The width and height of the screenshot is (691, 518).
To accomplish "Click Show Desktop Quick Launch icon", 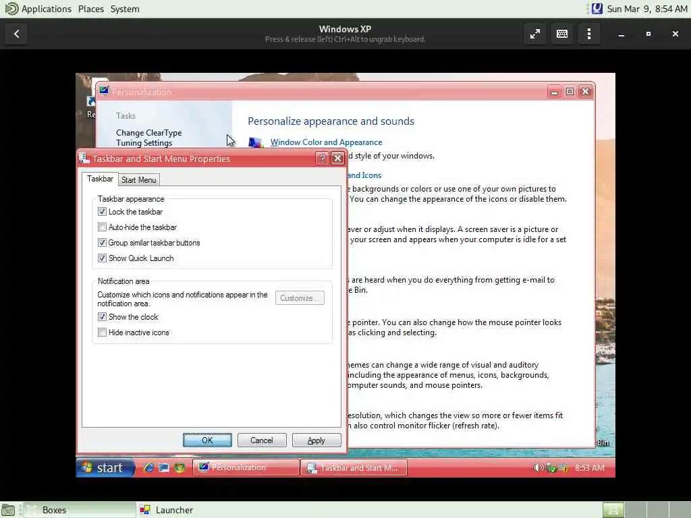I will click(164, 468).
